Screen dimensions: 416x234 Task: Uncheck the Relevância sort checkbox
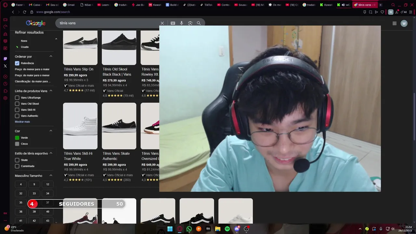click(x=17, y=63)
